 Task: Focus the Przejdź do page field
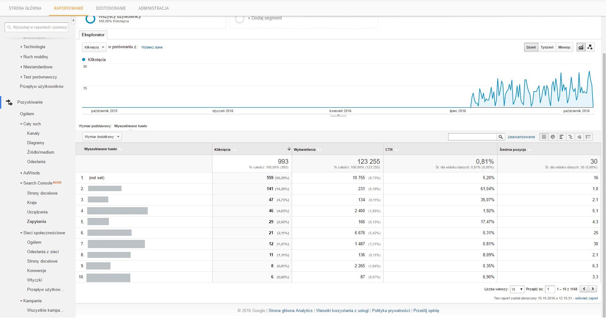point(550,289)
